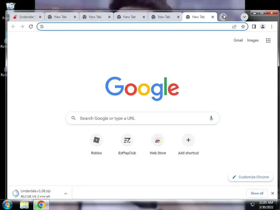Open the EzPlayClub shortcut
This screenshot has height=210, width=280.
click(x=127, y=140)
